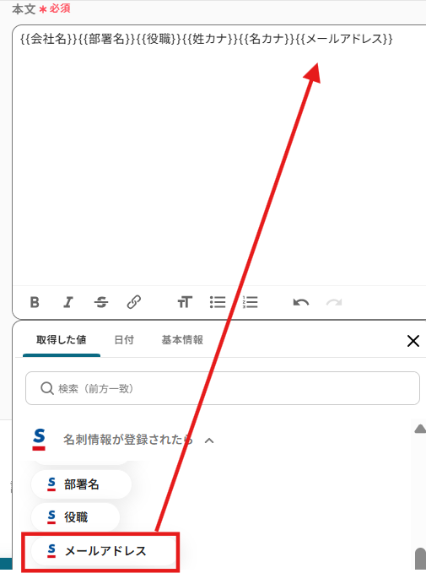This screenshot has height=573, width=426.
Task: Switch to the 日付 tab
Action: (x=124, y=340)
